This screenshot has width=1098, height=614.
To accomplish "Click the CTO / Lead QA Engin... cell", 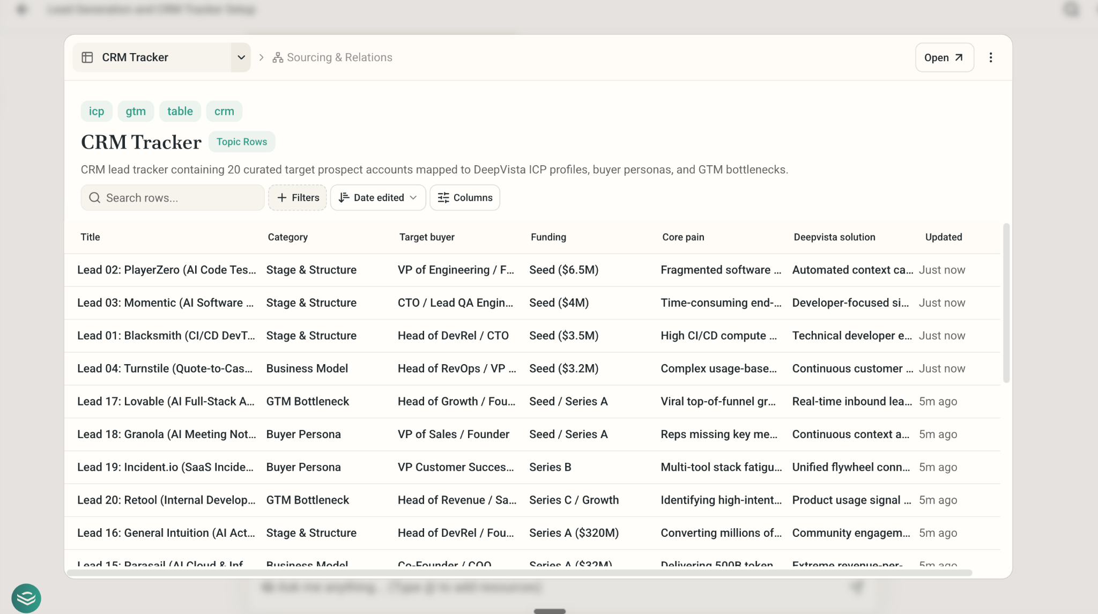I will (455, 302).
